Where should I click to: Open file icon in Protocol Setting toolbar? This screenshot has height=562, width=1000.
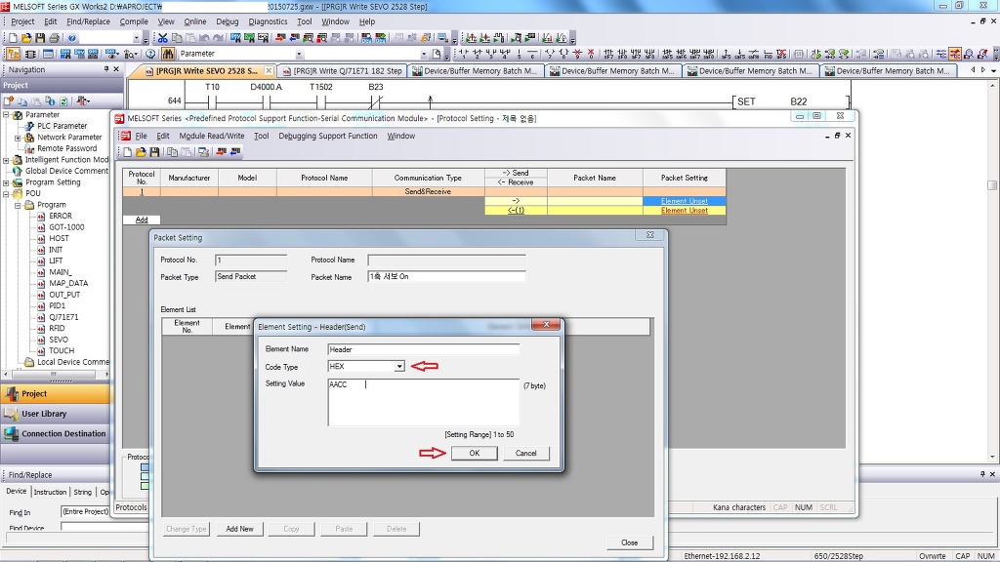141,152
